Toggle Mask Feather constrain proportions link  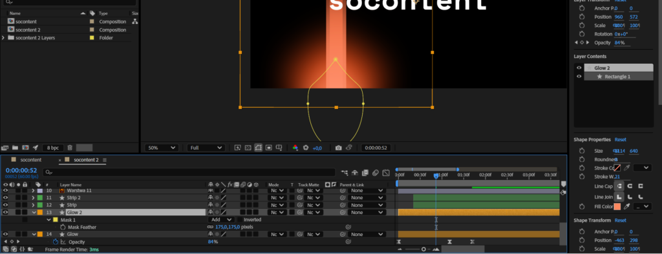210,227
